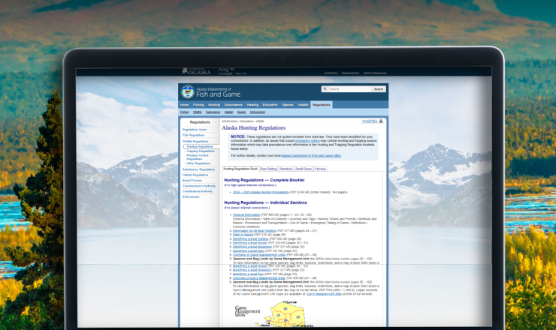Click Boards in the light-blue sub-navigation bar
Screen dimensions: 556x330
point(241,112)
